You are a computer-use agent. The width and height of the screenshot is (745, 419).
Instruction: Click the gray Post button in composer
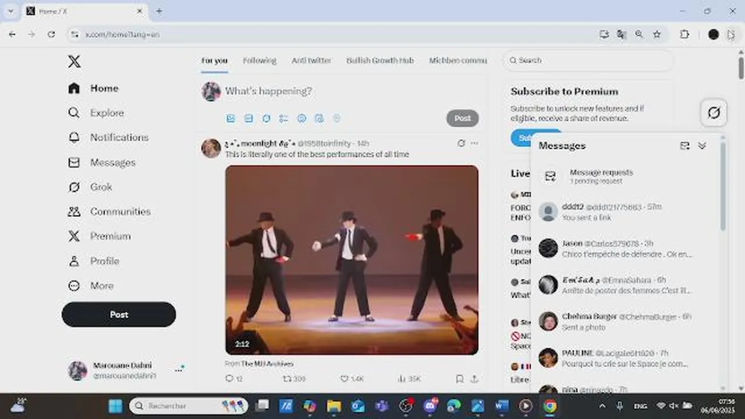pos(463,118)
